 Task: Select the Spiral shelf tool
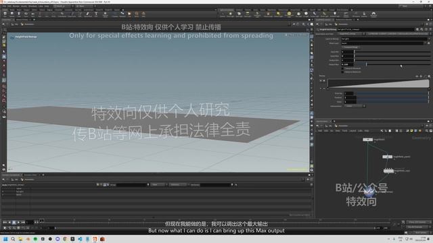pyautogui.click(x=137, y=14)
